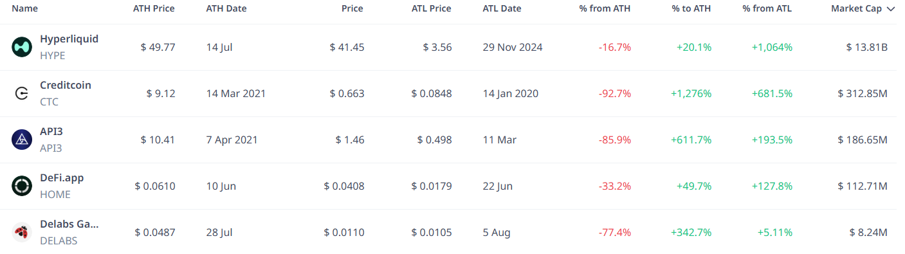Open the Delabs Ga... name link
Viewport: 905px width, 254px height.
coord(69,224)
